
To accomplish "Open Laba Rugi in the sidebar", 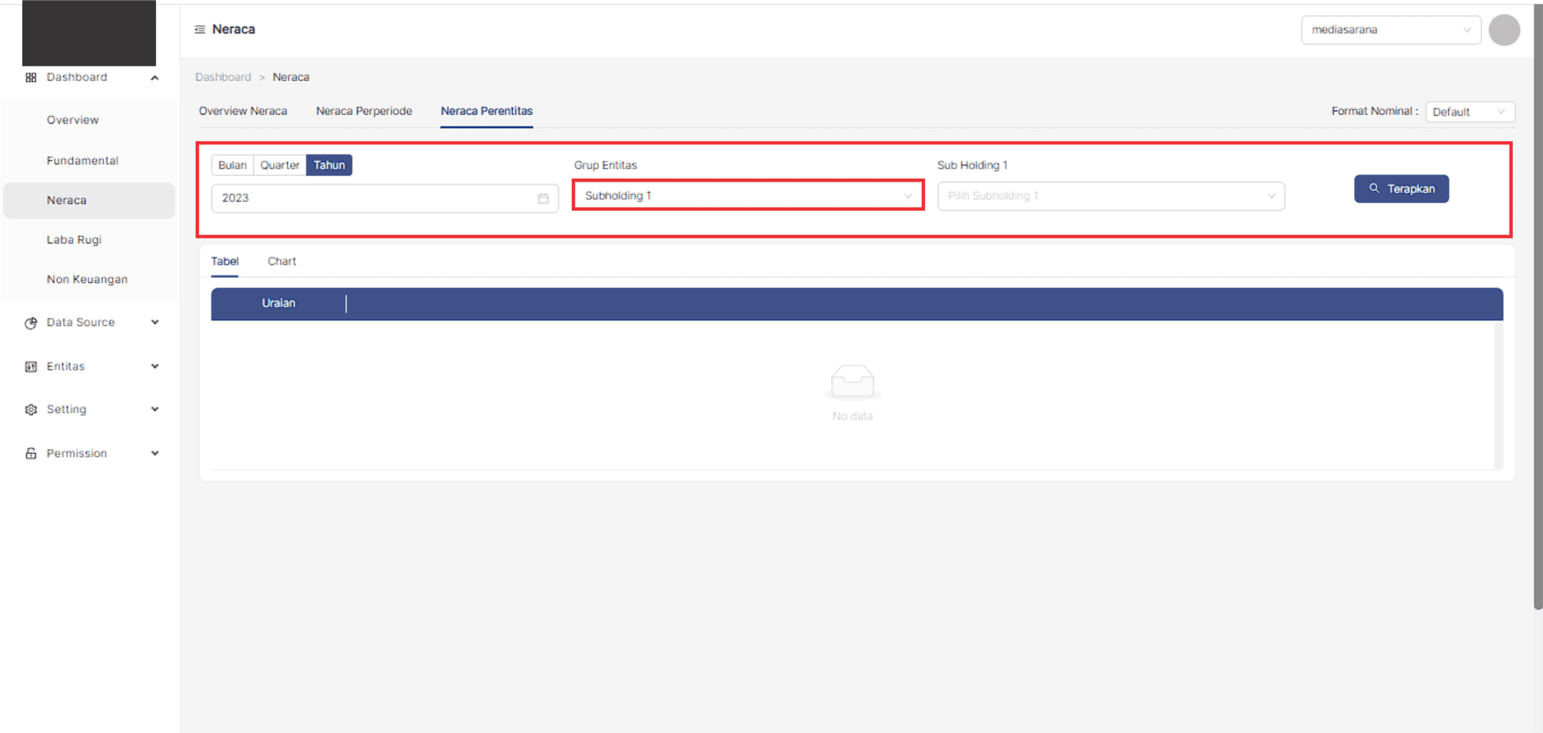I will (x=74, y=240).
